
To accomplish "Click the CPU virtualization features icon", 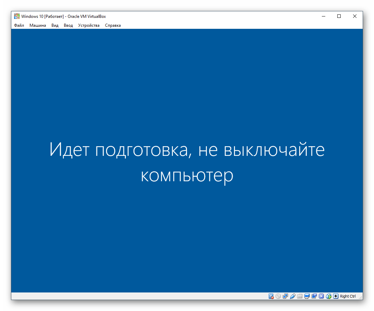I will pyautogui.click(x=322, y=296).
